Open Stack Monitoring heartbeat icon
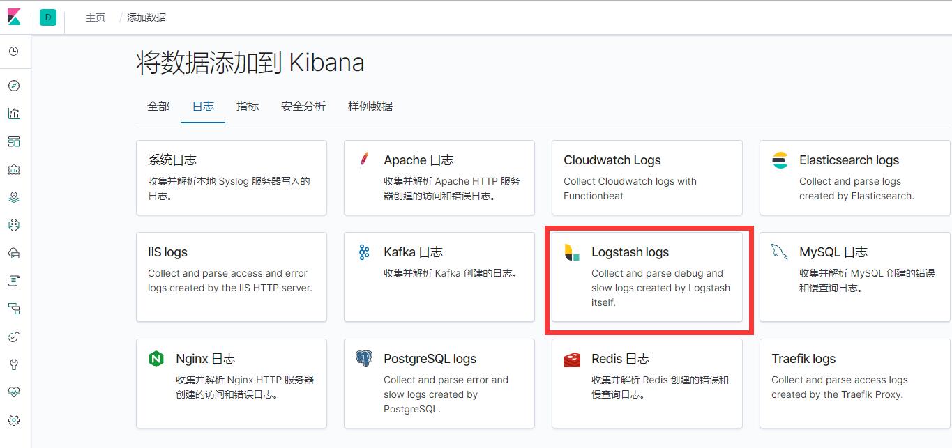This screenshot has height=448, width=952. coord(14,392)
